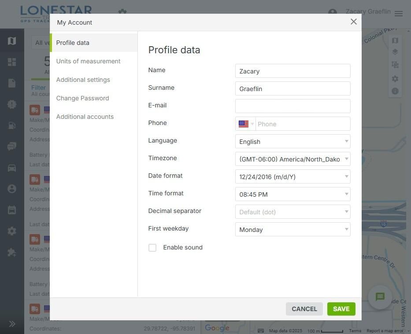
Task: Click into the E-mail input field
Action: point(293,106)
